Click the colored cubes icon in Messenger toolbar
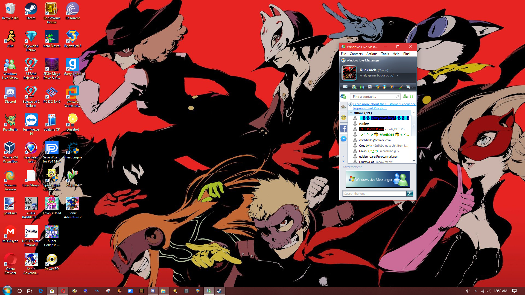Screen dimensions: 525x295 (x=384, y=87)
